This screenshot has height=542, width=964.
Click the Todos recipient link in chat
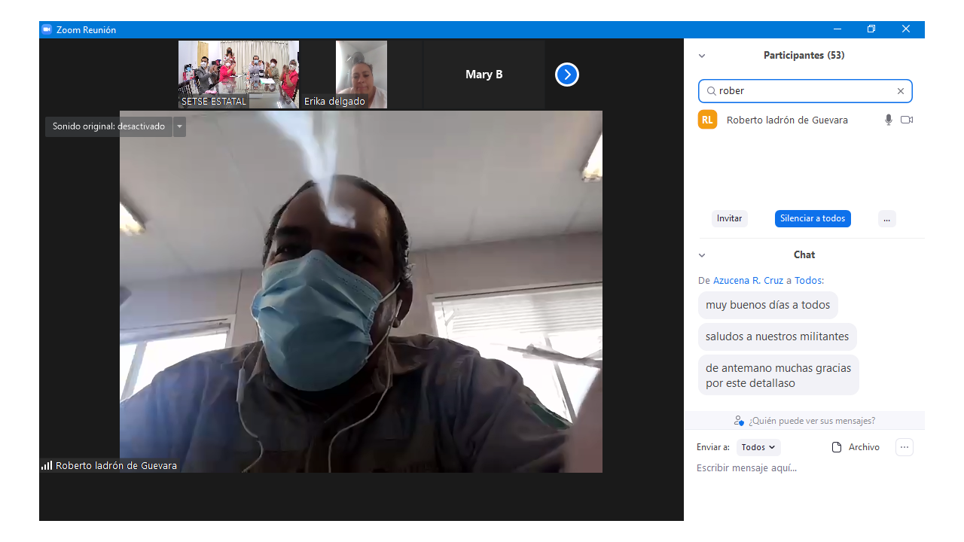click(x=808, y=280)
